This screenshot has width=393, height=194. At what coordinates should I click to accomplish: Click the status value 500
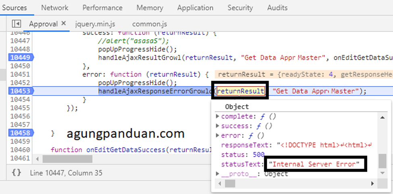point(259,154)
